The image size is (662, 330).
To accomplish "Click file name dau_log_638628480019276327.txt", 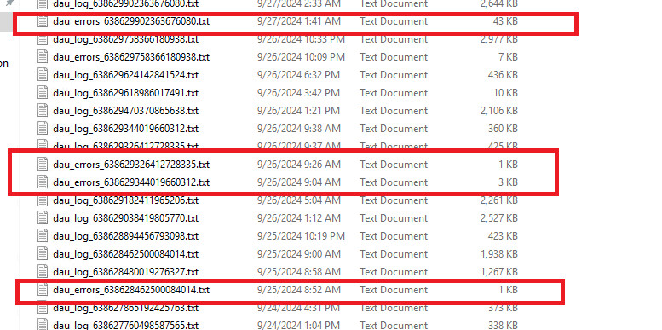I will tap(126, 272).
